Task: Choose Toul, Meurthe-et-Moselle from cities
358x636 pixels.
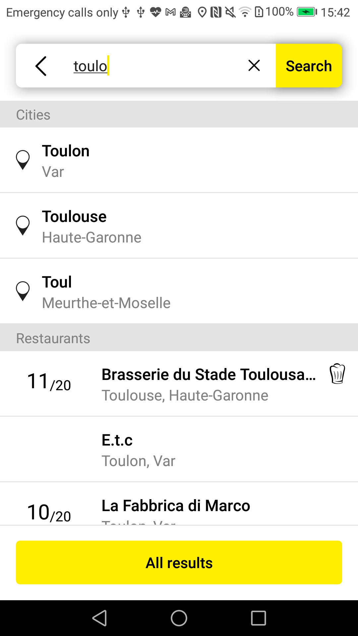Action: (179, 291)
